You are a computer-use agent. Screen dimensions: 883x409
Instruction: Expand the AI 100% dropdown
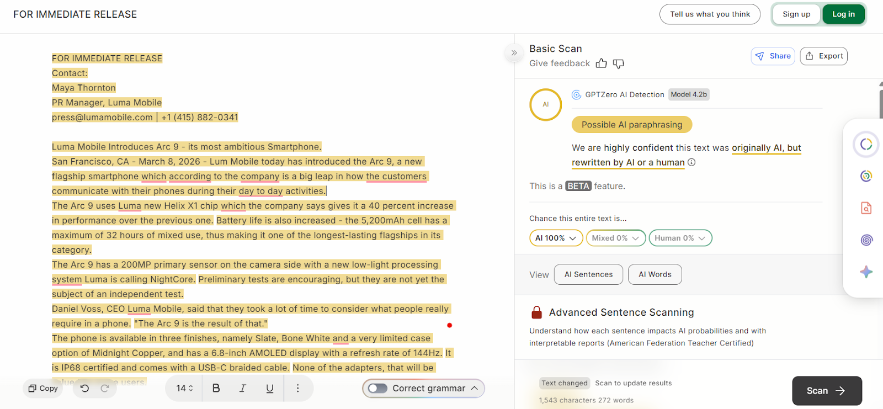(556, 238)
